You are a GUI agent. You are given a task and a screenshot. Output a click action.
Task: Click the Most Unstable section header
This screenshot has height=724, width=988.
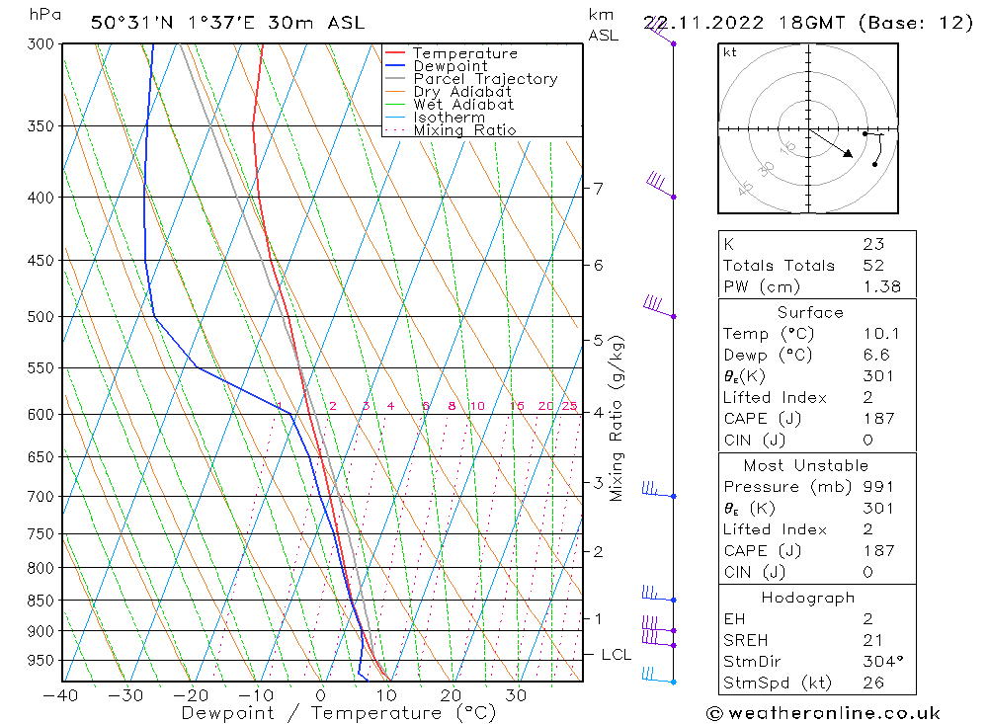pos(806,465)
